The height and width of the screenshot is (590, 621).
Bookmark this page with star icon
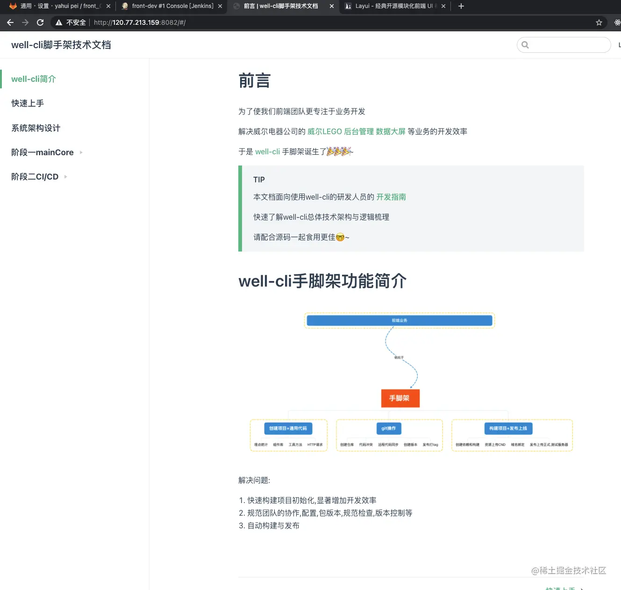(x=599, y=22)
